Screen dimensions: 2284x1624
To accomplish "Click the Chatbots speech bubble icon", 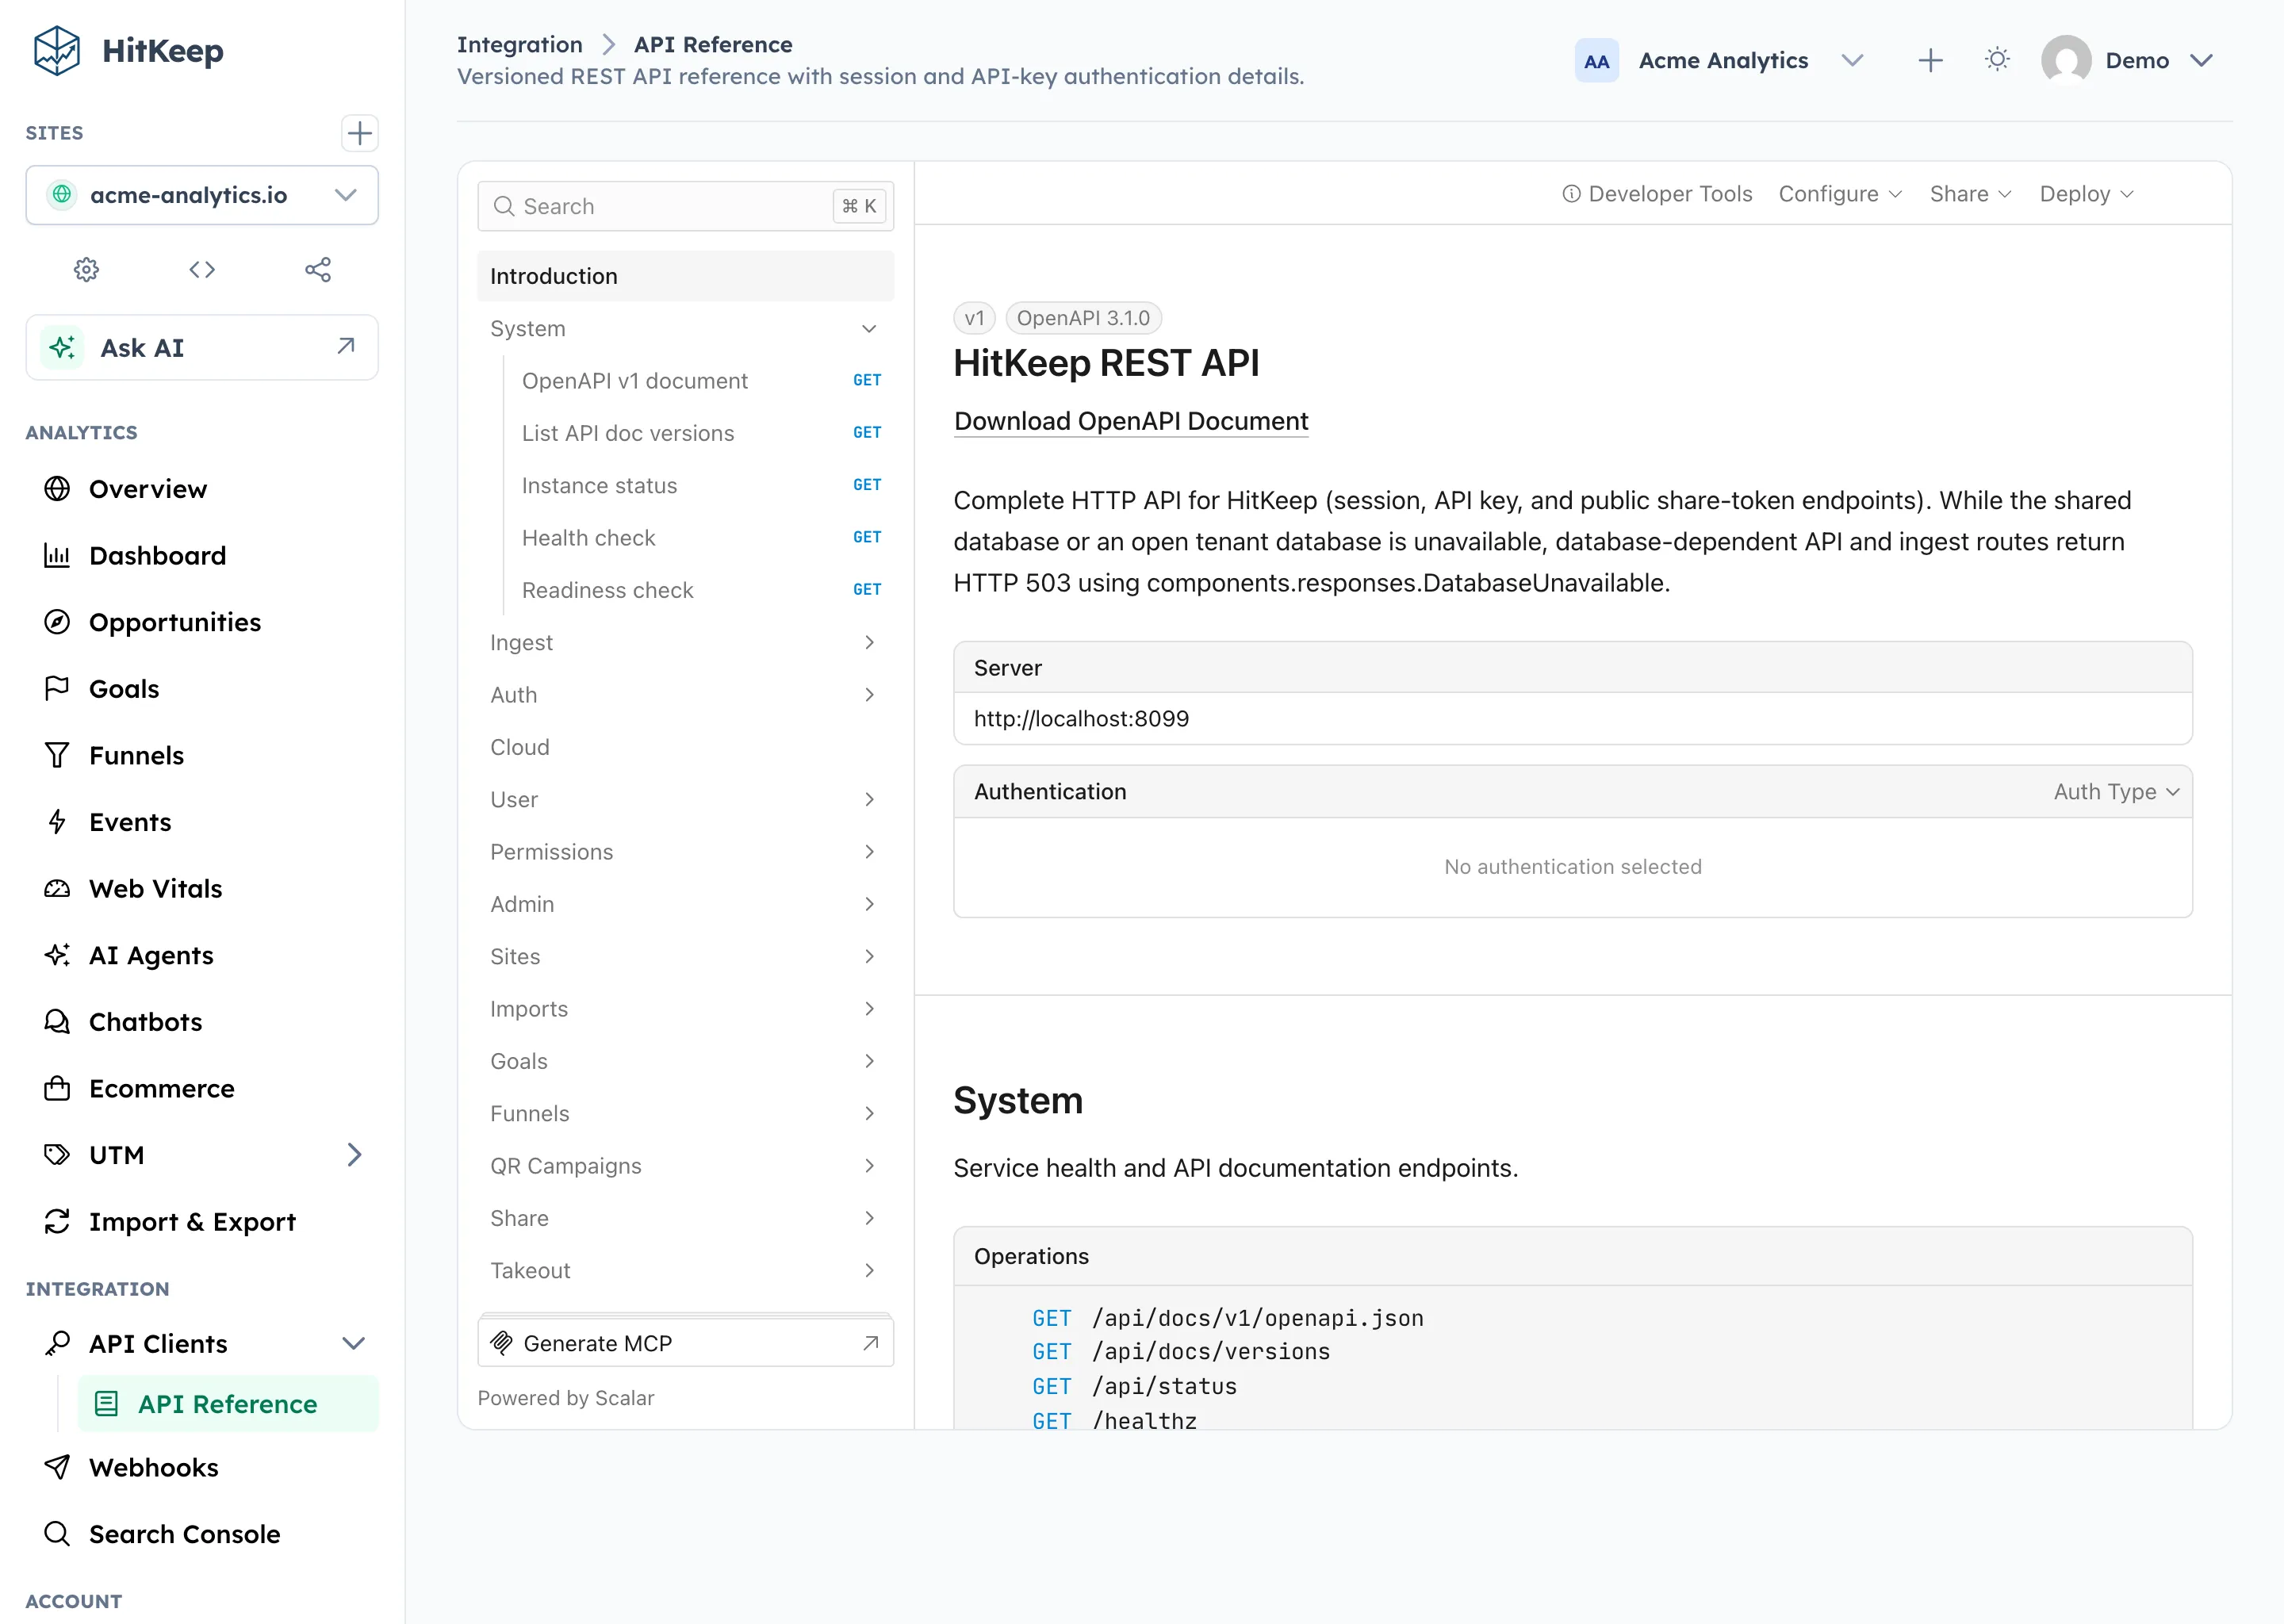I will [57, 1022].
